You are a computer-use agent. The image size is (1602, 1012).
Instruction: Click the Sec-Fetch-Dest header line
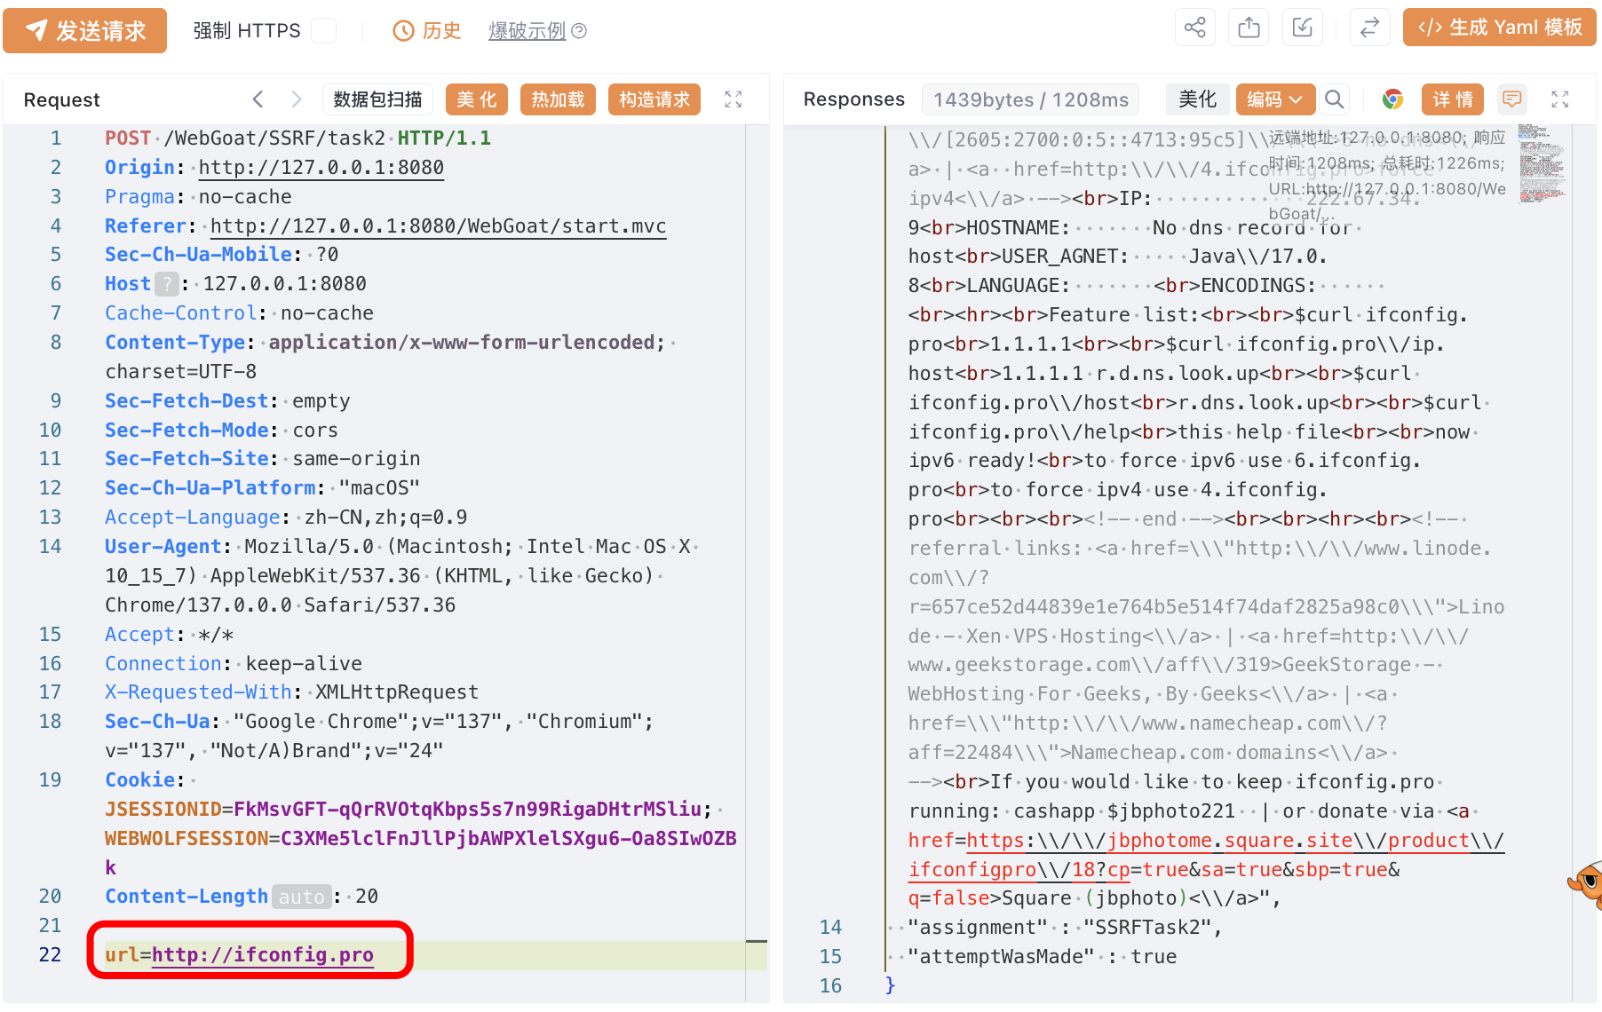pyautogui.click(x=227, y=401)
